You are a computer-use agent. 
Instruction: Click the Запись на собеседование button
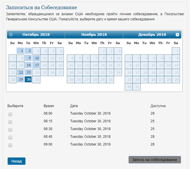click(155, 160)
